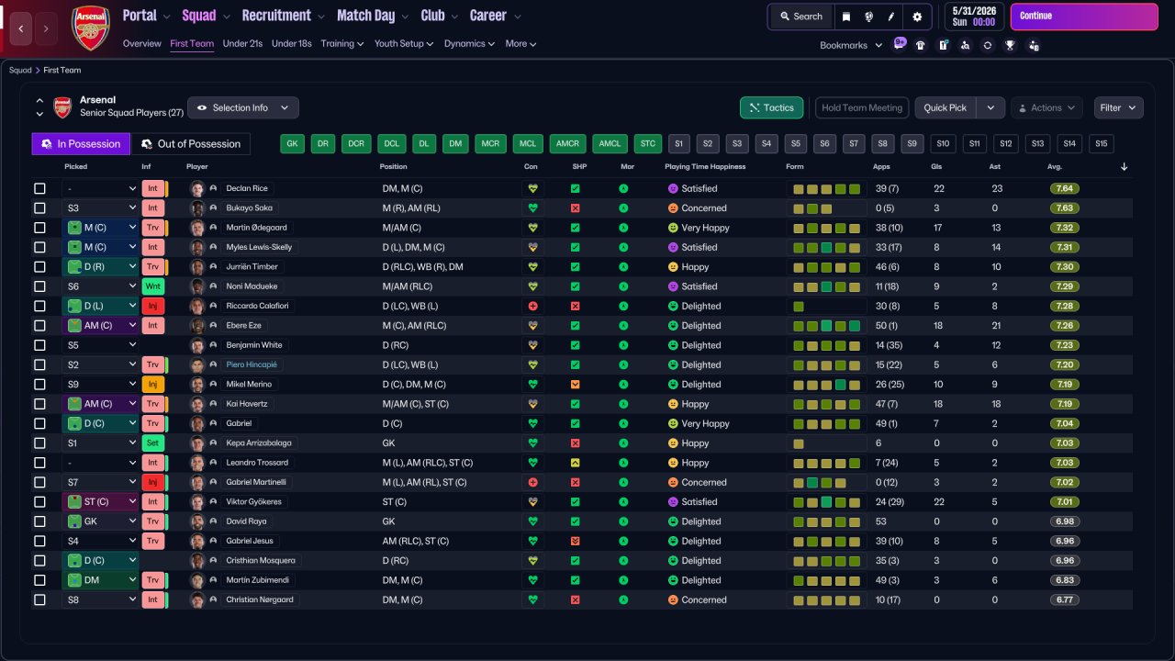Click the shirt kit shortcut icon
The image size is (1175, 661).
921,45
